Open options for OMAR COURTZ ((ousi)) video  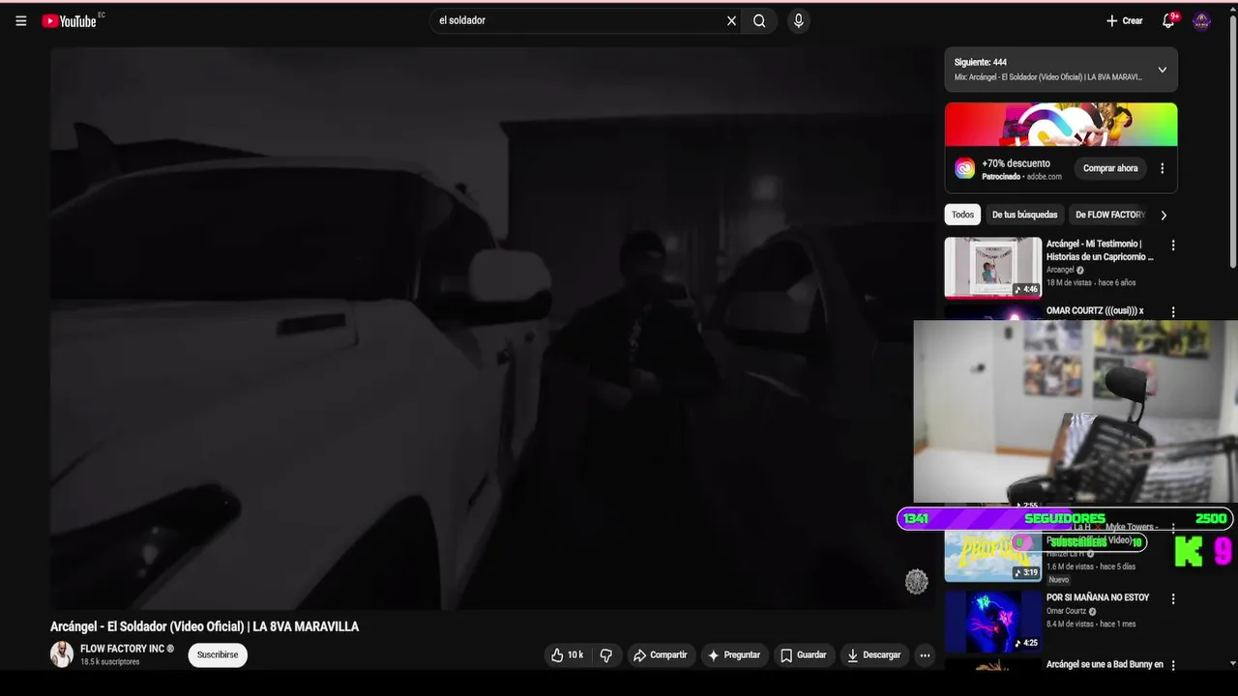1173,311
